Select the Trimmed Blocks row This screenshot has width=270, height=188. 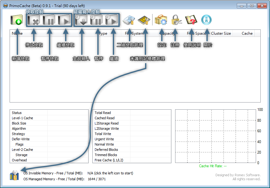132,155
